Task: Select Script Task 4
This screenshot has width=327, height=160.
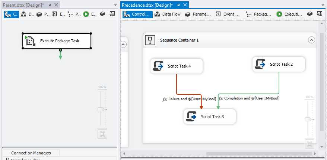Action: pyautogui.click(x=177, y=66)
